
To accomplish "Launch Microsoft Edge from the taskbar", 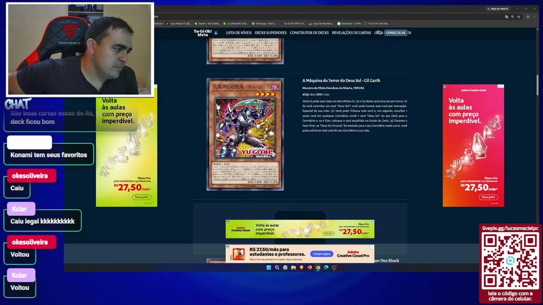I will pos(326,267).
